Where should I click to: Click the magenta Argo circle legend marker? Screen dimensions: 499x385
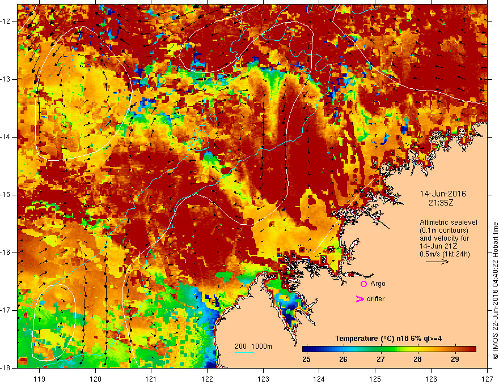click(363, 284)
